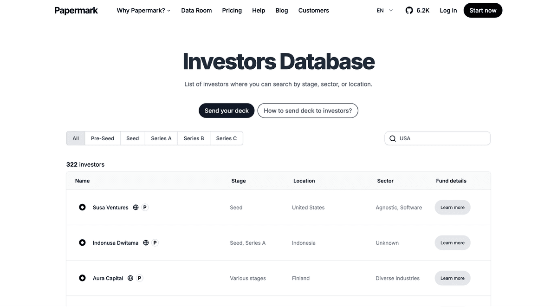Filter investors by Series C

click(226, 138)
